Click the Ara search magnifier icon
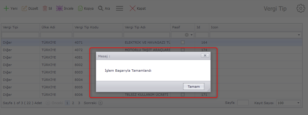Screen dimensions: 308x115 [100, 8]
